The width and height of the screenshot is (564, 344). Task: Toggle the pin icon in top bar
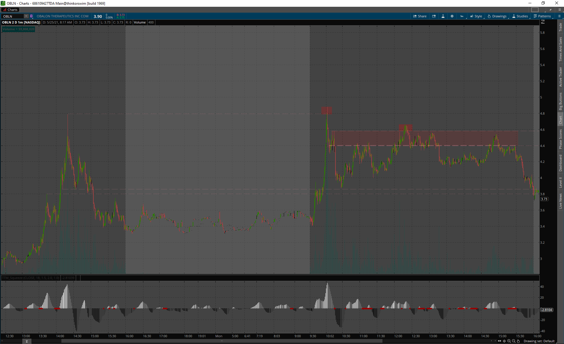coord(551,10)
